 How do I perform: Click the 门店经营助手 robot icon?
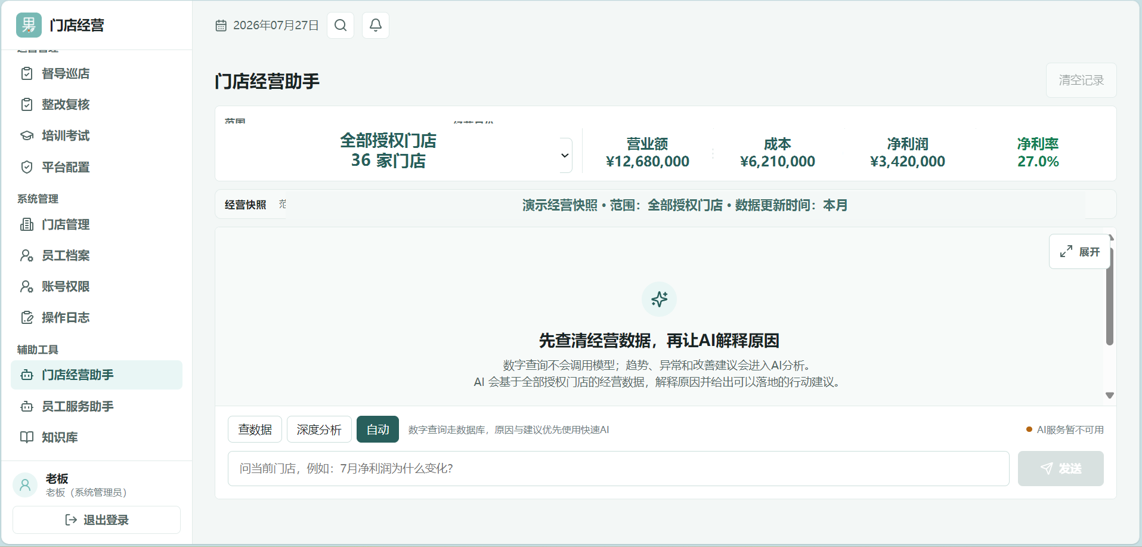(x=27, y=375)
